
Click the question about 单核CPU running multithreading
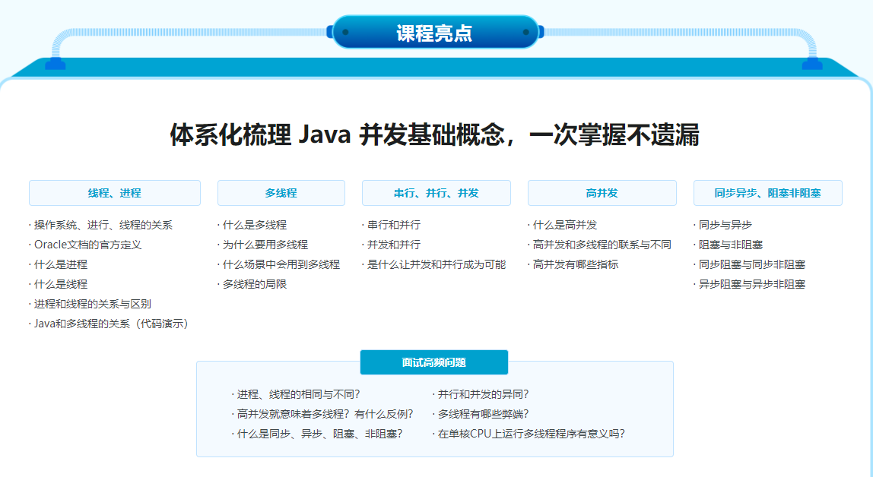531,434
